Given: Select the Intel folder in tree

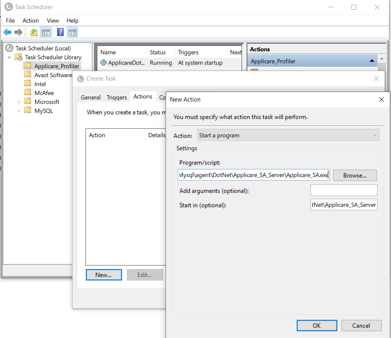Looking at the screenshot, I should point(40,84).
